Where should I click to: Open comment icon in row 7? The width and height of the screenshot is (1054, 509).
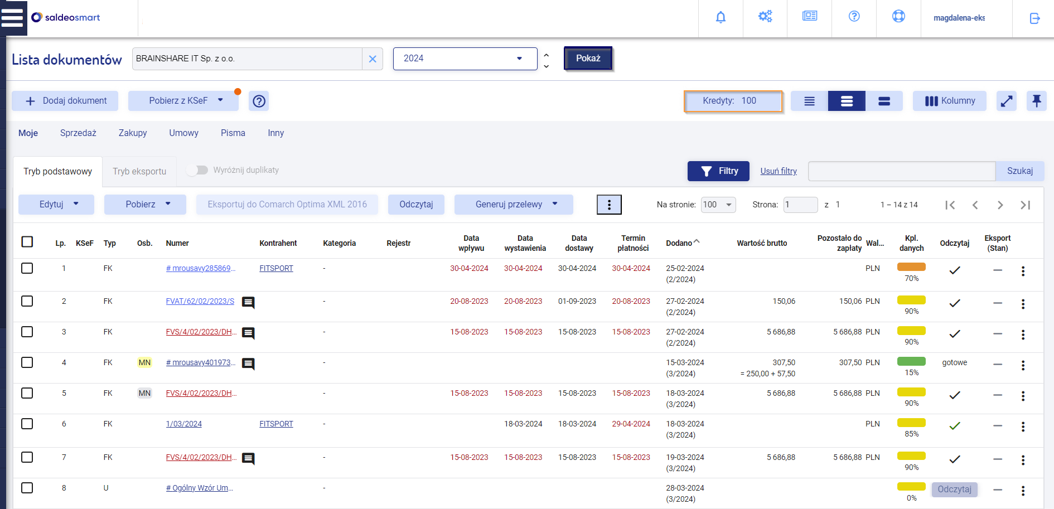pos(248,458)
